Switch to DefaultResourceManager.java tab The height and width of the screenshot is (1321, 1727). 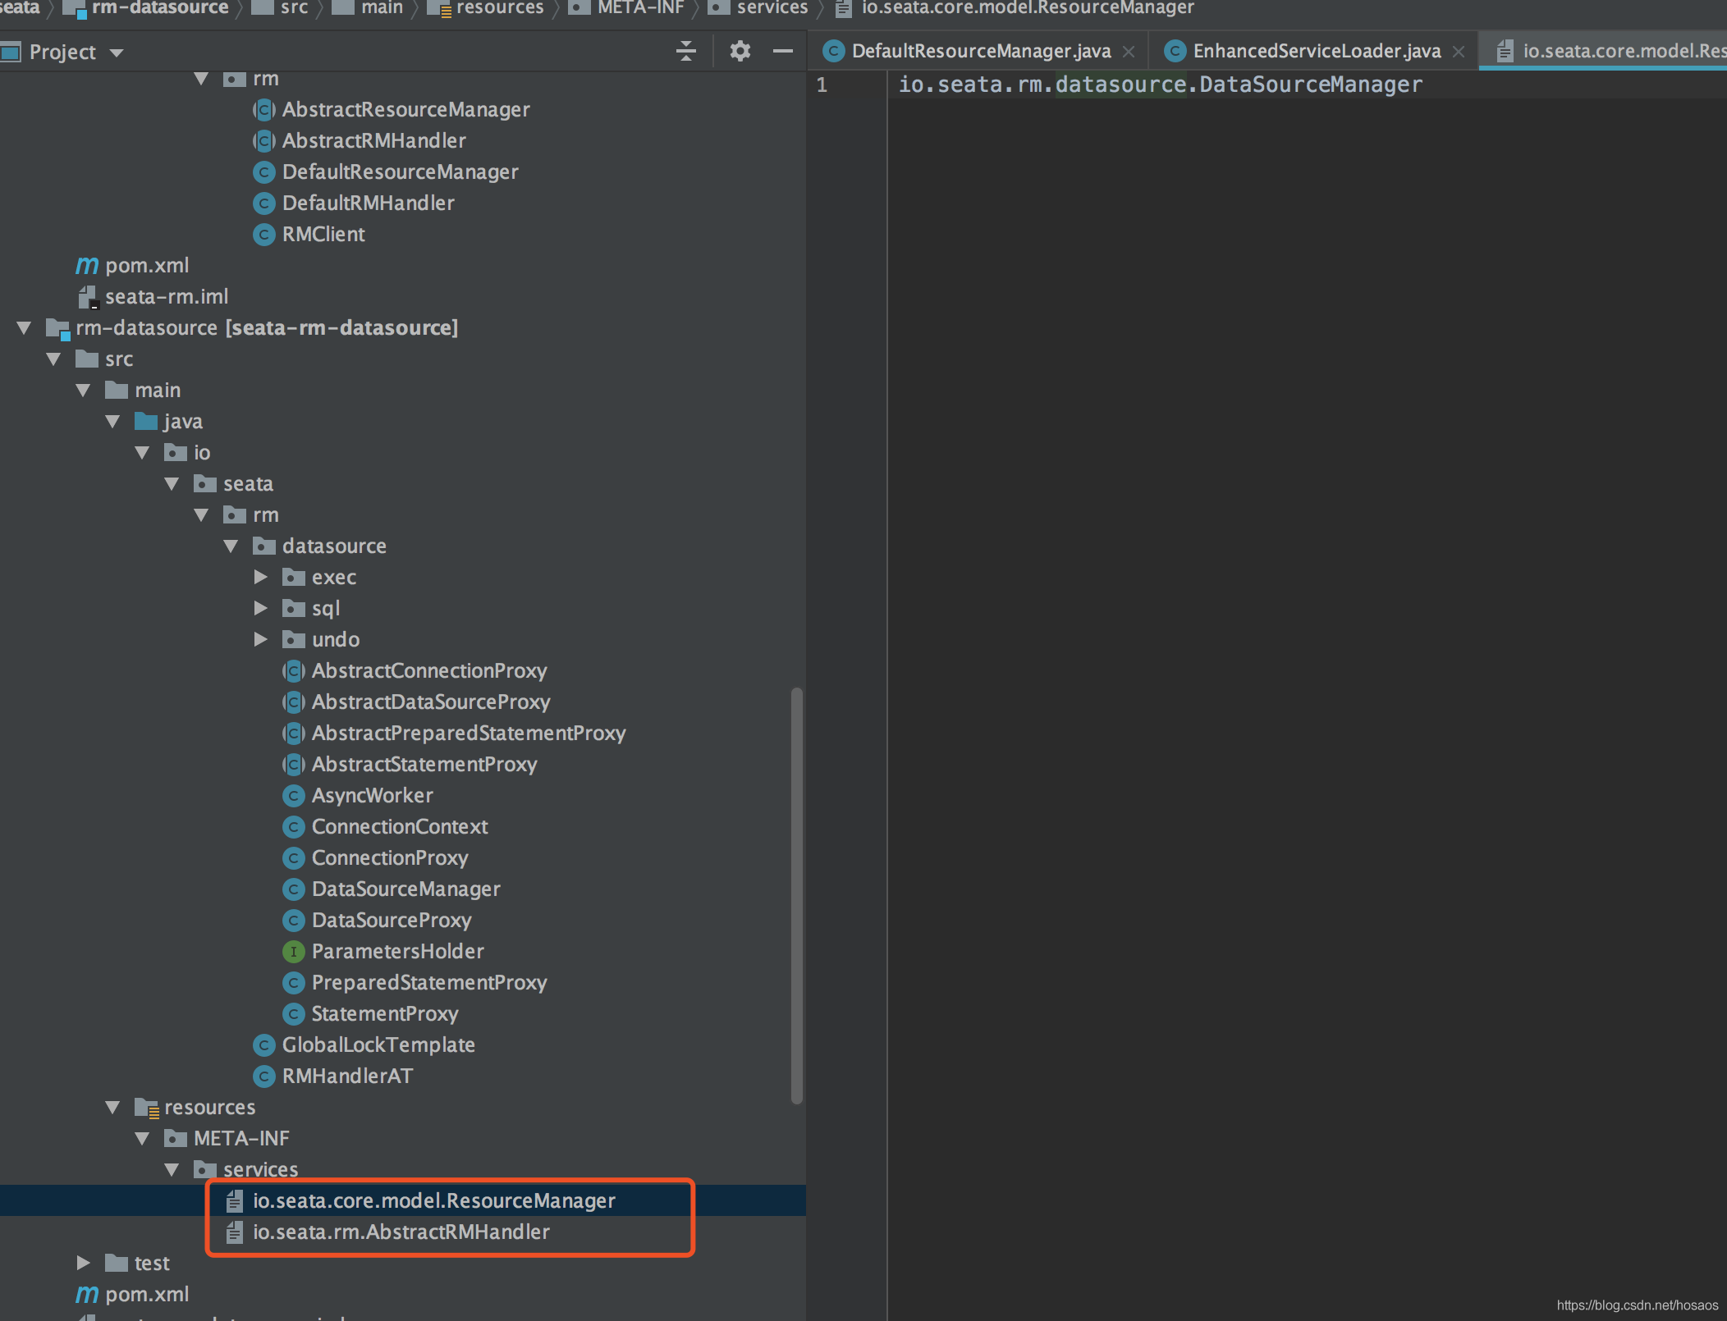point(980,52)
